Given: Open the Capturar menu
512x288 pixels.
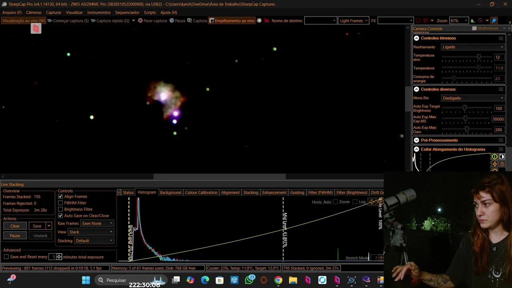Looking at the screenshot, I should pos(54,12).
